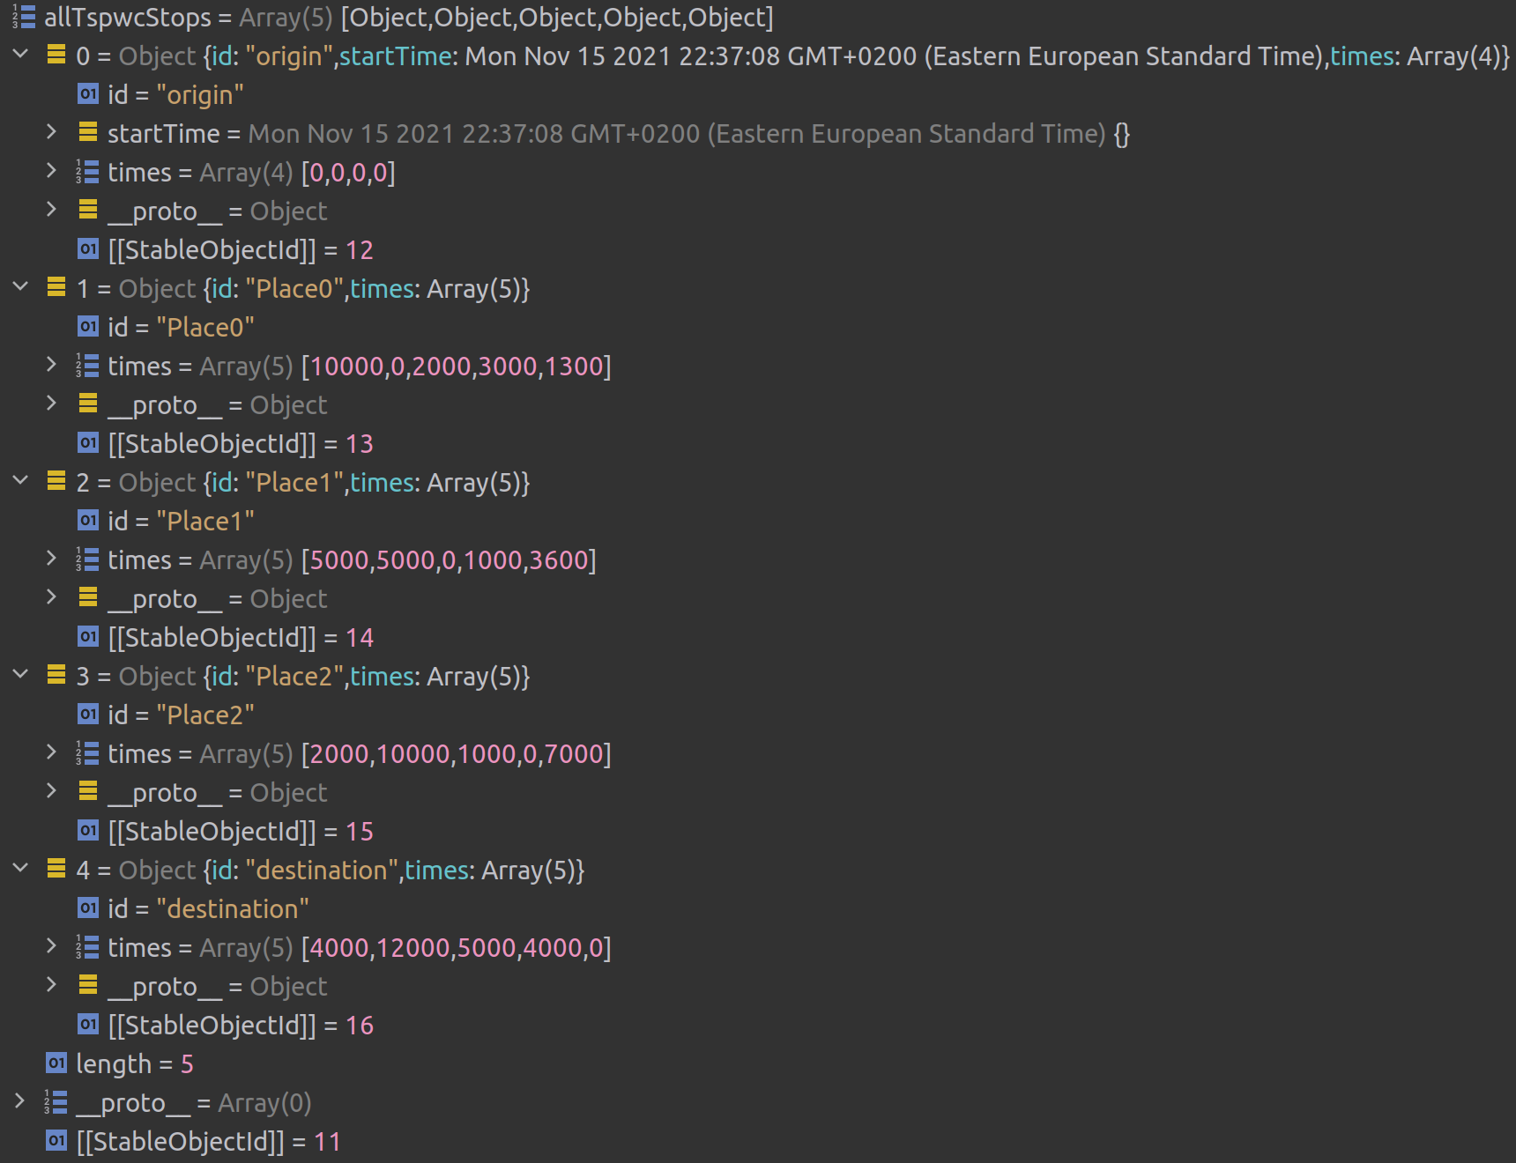Expand __proto__ under Place2 object
Screen dimensions: 1516x1163
[52, 791]
